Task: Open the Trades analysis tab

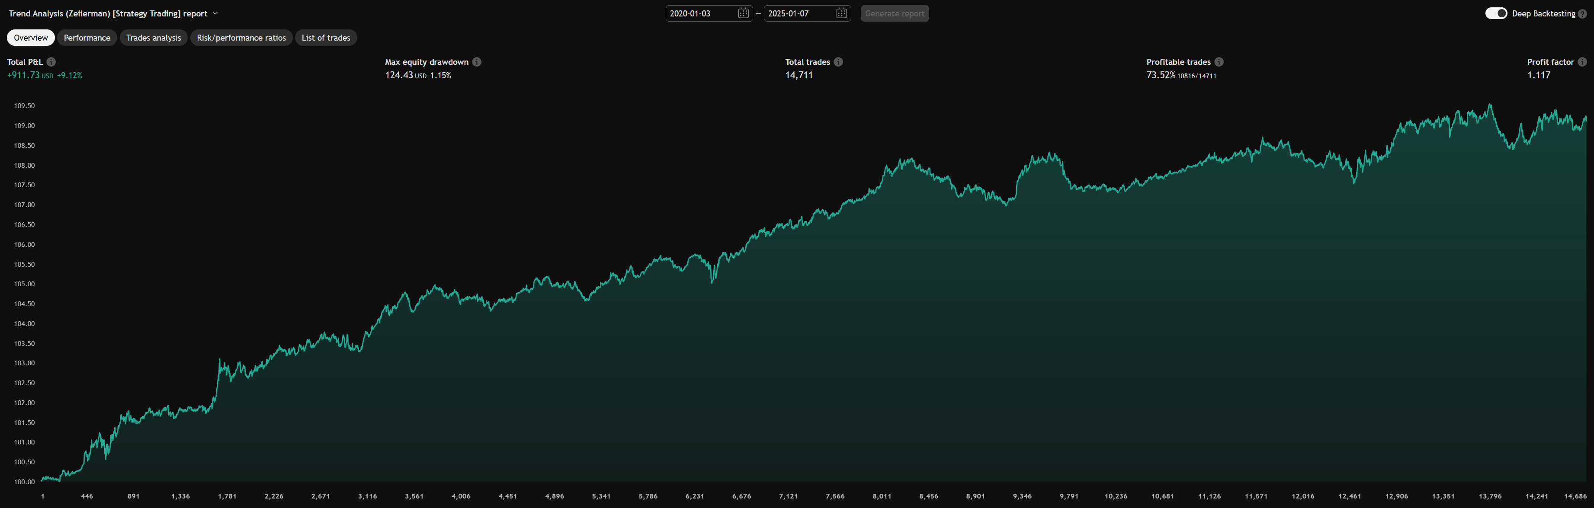Action: point(154,38)
